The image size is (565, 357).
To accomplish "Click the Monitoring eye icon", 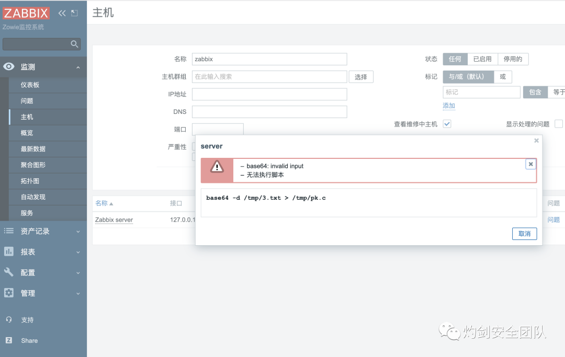I will 9,66.
